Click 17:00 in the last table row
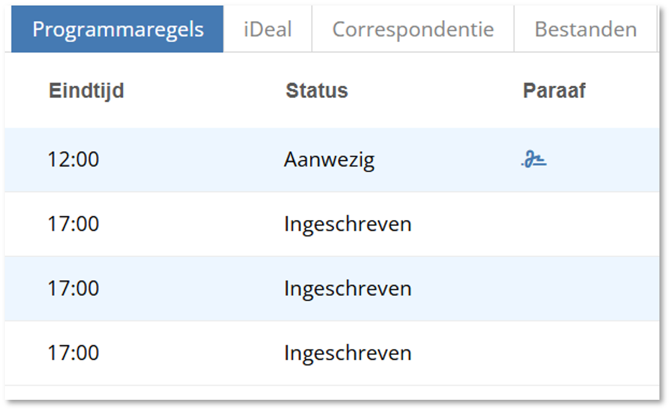This screenshot has width=671, height=415. 73,352
